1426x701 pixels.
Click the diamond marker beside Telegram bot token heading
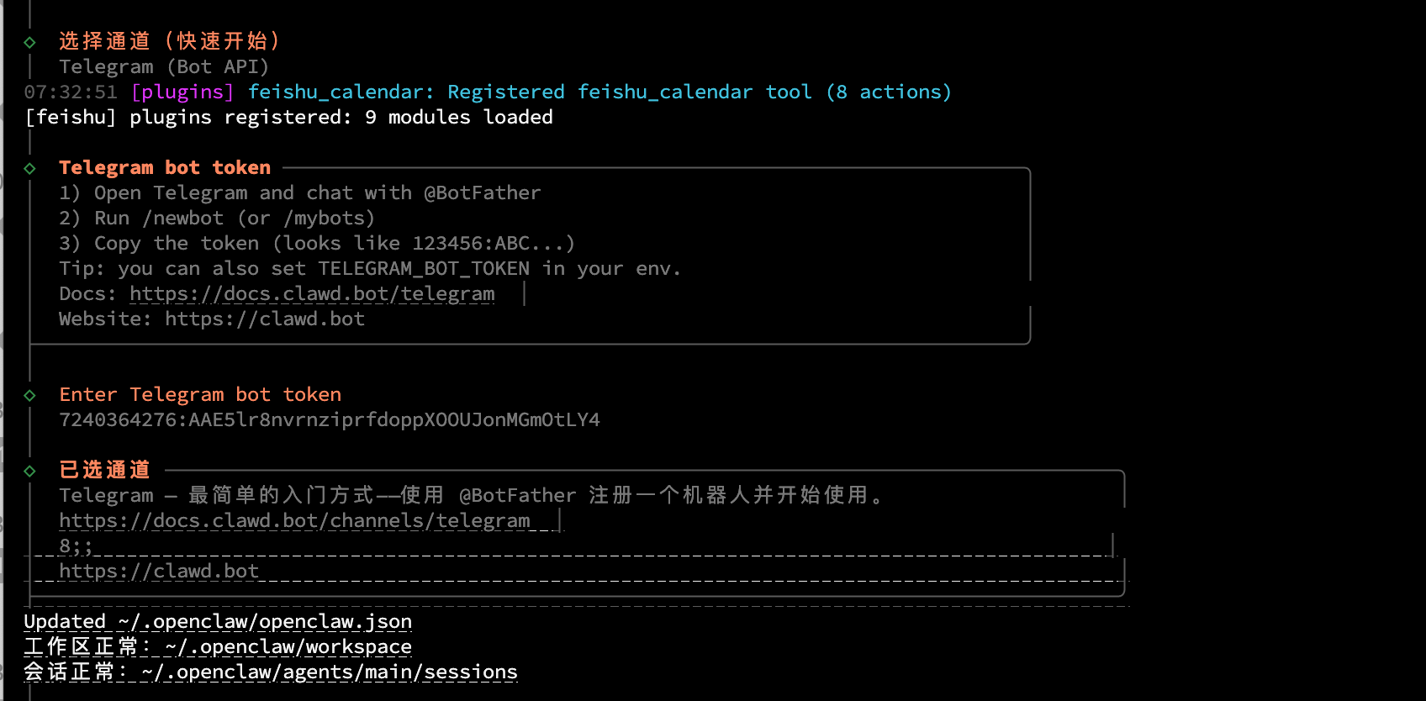point(29,168)
